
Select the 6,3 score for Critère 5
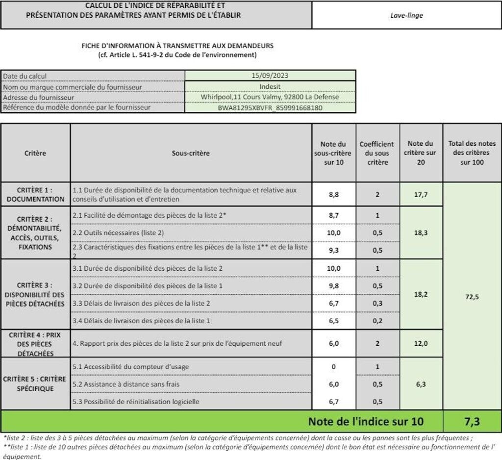tap(421, 384)
